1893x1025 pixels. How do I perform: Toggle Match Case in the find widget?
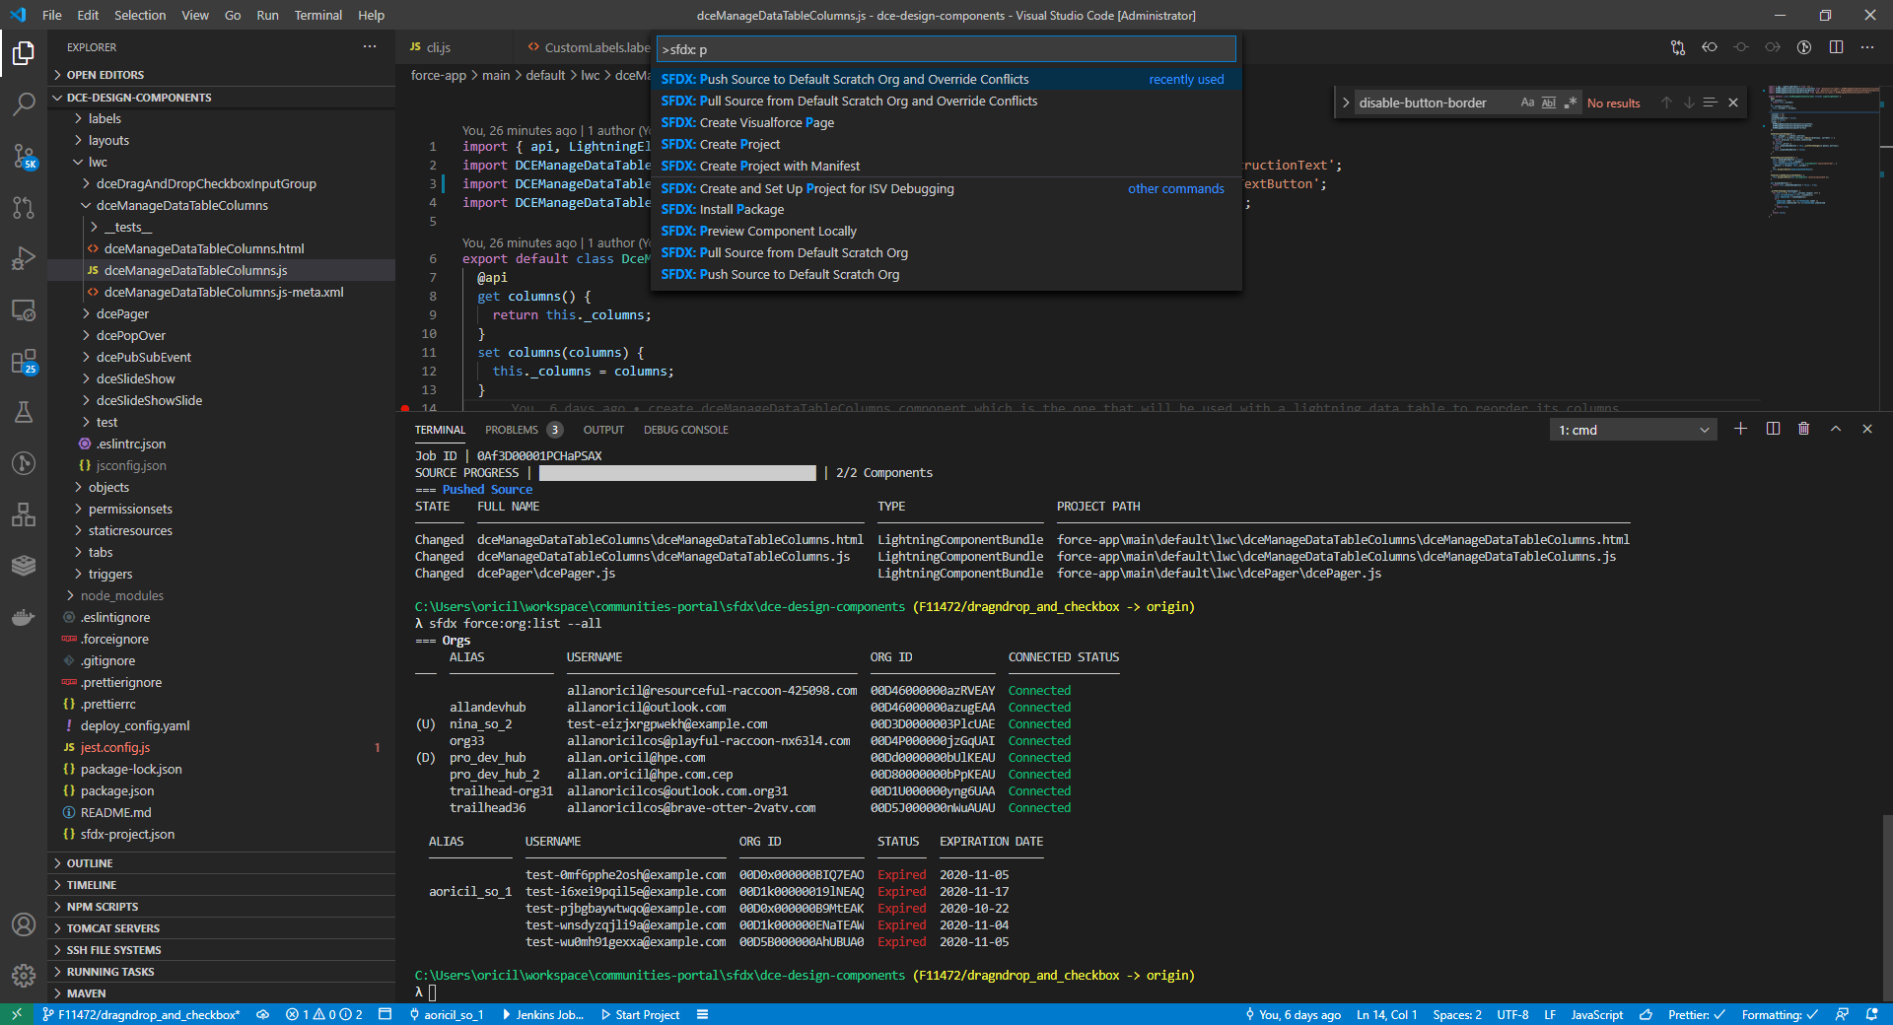click(1527, 102)
